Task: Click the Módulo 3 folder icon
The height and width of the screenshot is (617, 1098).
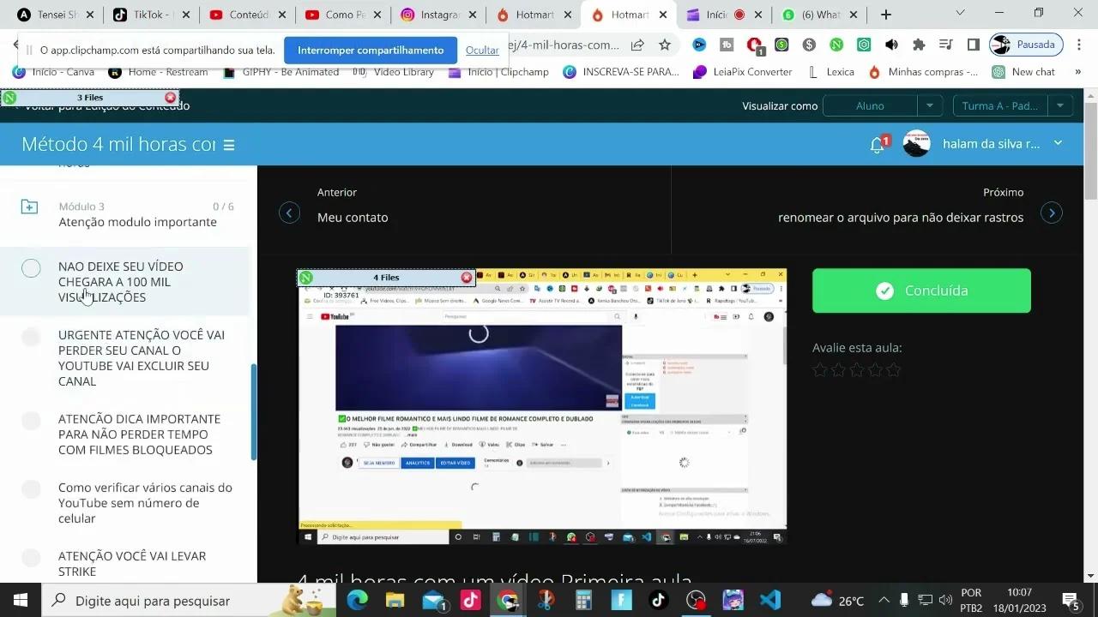Action: pos(29,207)
